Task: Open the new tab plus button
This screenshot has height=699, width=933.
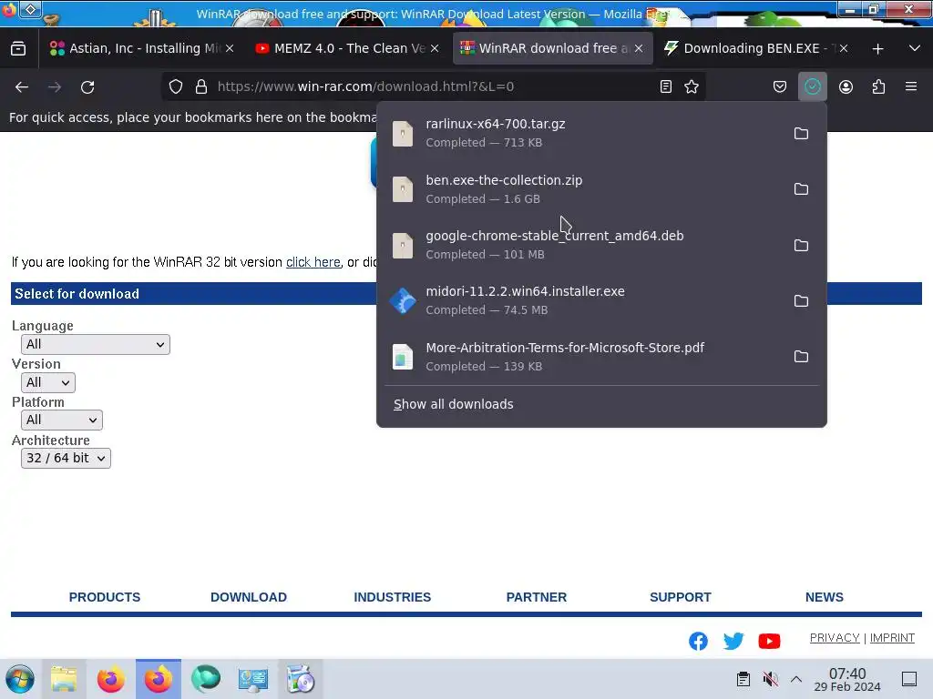Action: coord(877,49)
